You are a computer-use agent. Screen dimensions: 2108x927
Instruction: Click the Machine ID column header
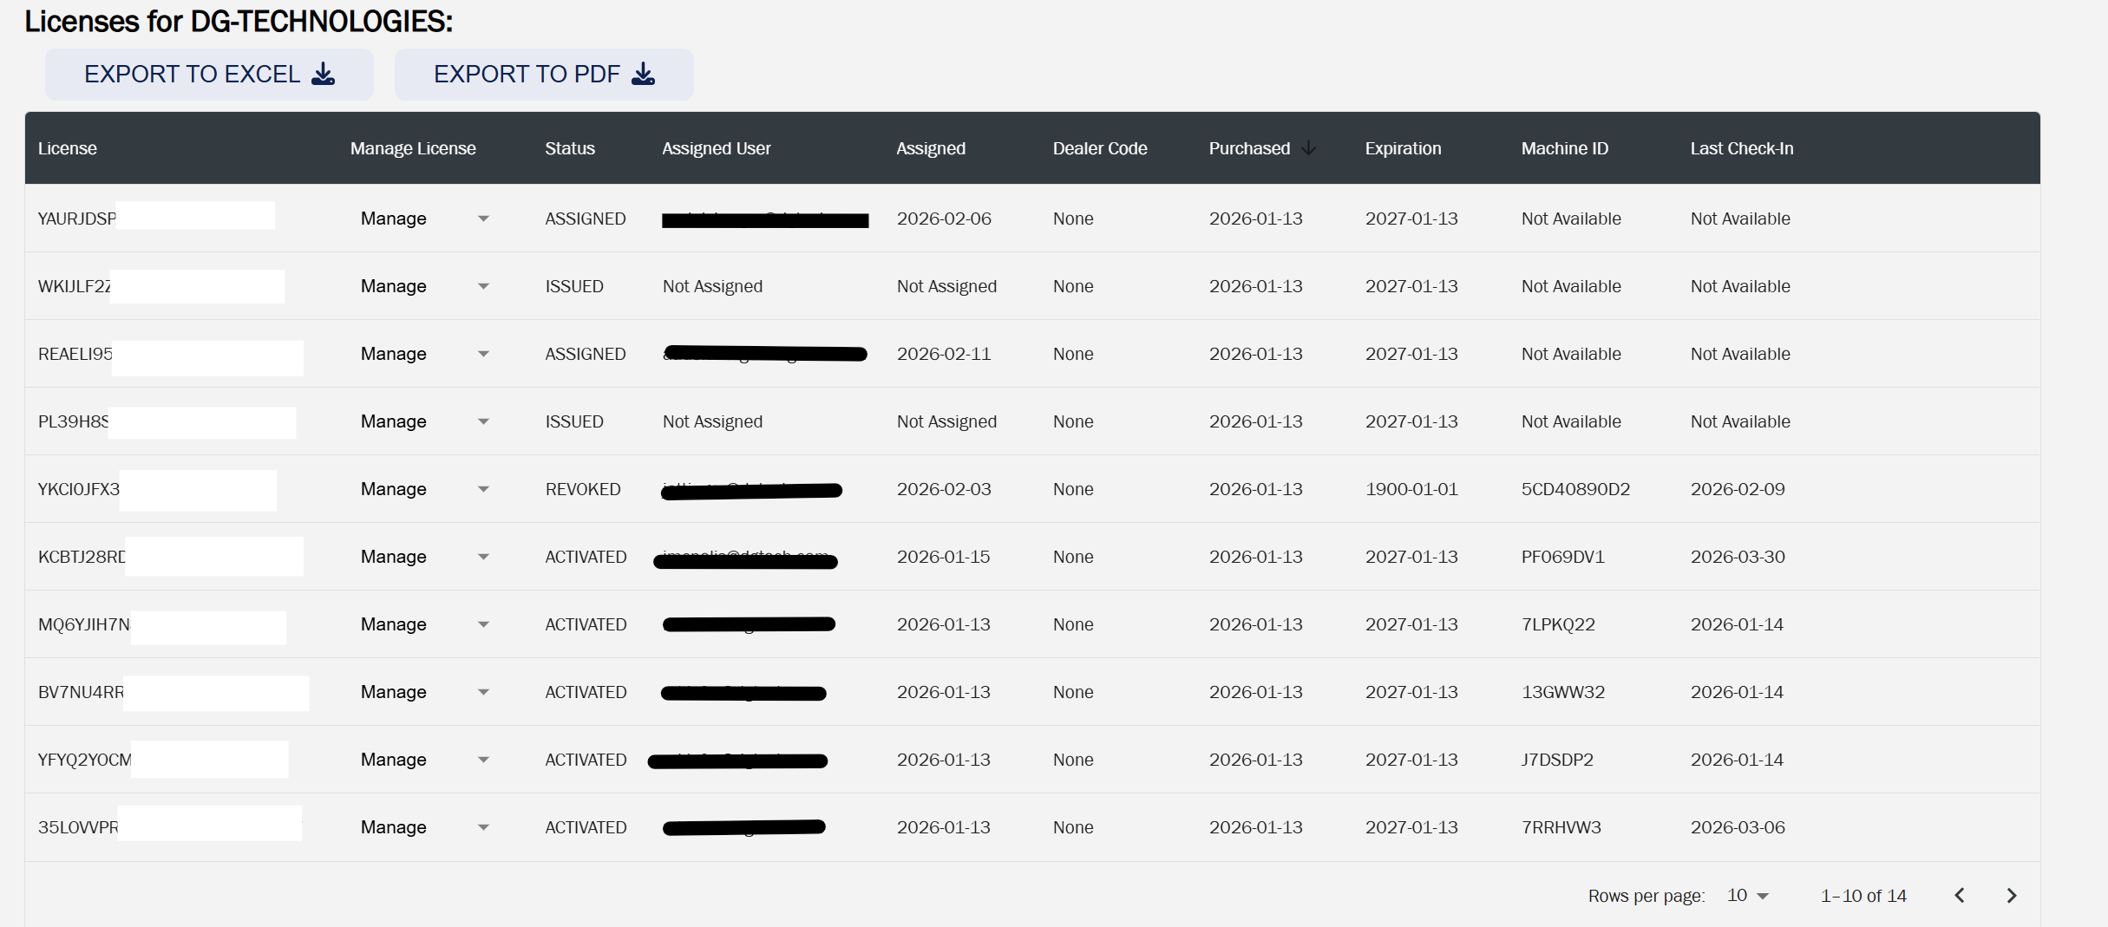pos(1564,148)
